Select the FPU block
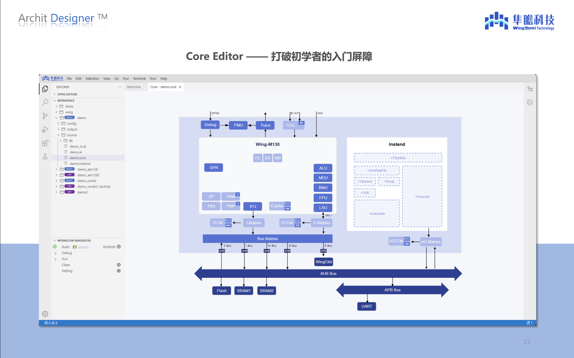 [323, 198]
